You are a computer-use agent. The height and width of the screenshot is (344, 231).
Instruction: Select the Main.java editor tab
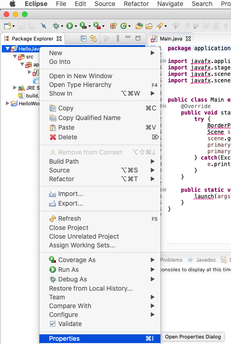click(x=171, y=39)
